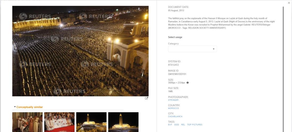Select the EVT tag
The height and width of the screenshot is (132, 292).
pos(170,125)
